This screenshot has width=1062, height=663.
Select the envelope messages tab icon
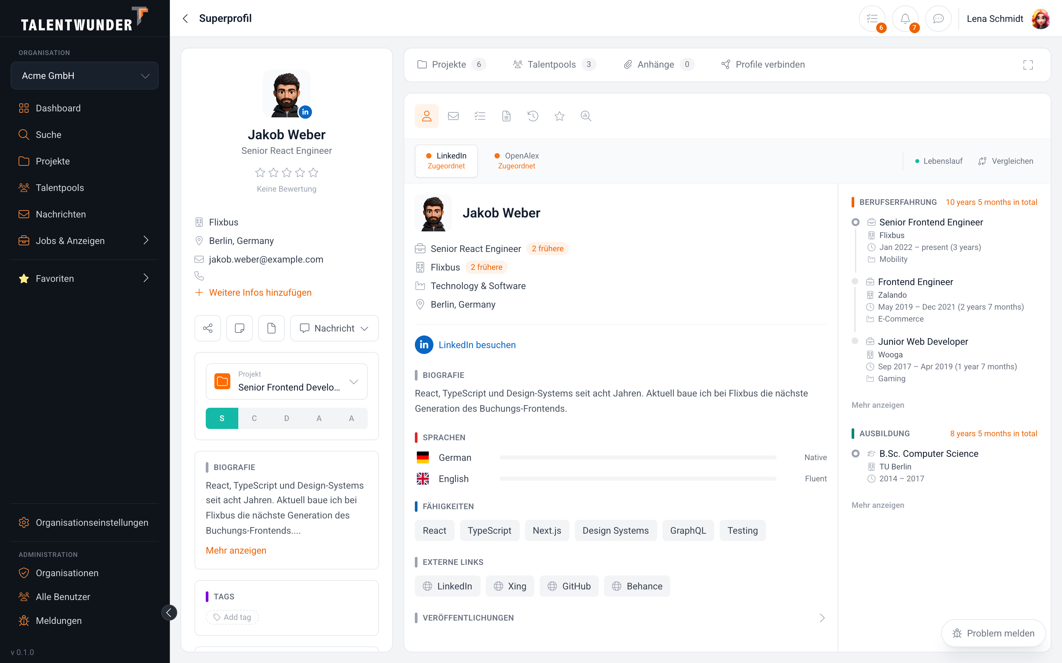click(453, 116)
